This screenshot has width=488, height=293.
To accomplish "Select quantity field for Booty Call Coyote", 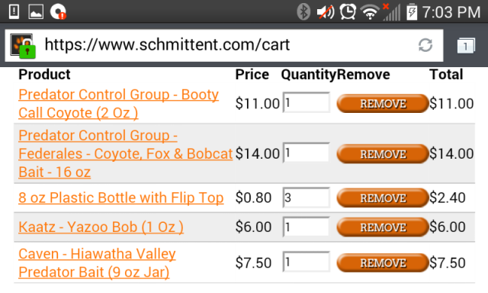I will [307, 102].
